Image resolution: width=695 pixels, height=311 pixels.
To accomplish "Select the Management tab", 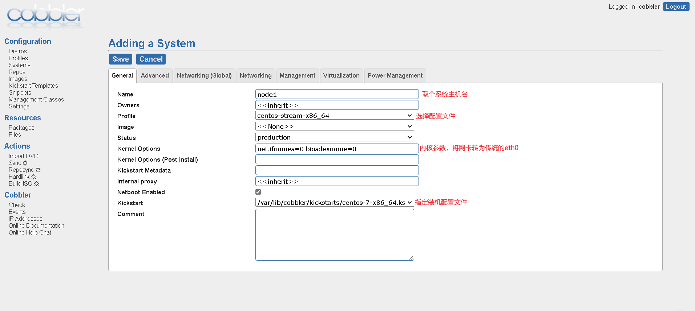I will tap(298, 76).
